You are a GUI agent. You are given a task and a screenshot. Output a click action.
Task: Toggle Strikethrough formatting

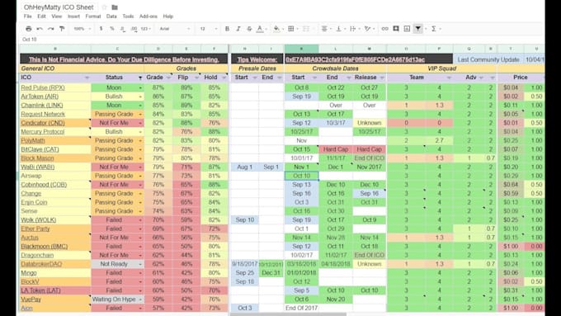[249, 29]
